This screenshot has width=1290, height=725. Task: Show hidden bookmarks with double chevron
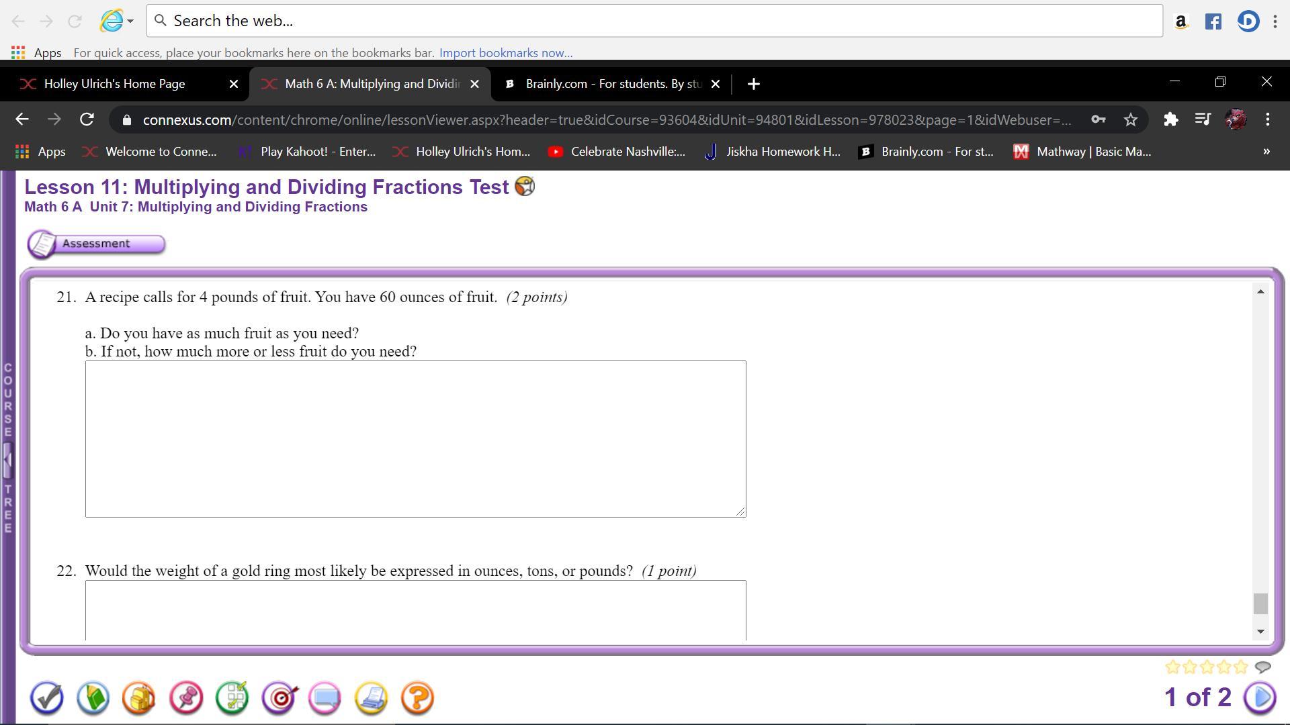(x=1266, y=152)
